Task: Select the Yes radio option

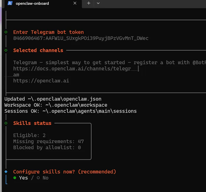Action: pos(15,178)
